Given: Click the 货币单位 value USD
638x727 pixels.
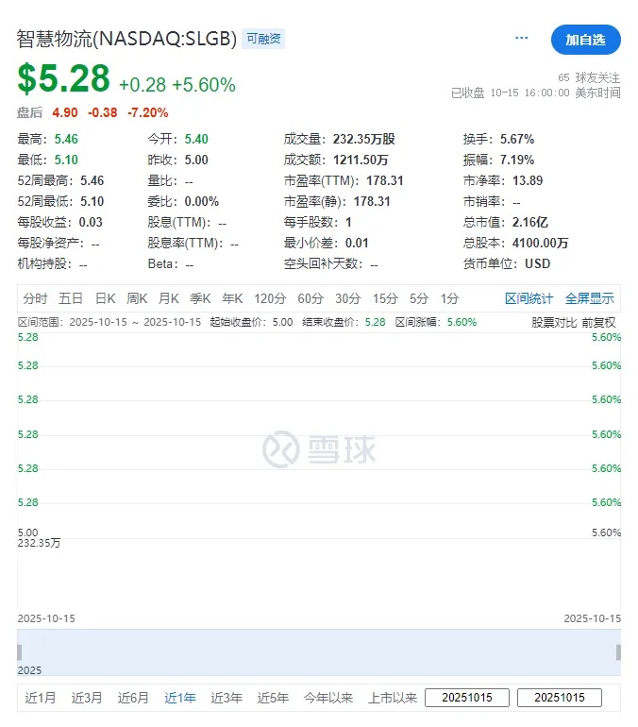Looking at the screenshot, I should [x=537, y=263].
